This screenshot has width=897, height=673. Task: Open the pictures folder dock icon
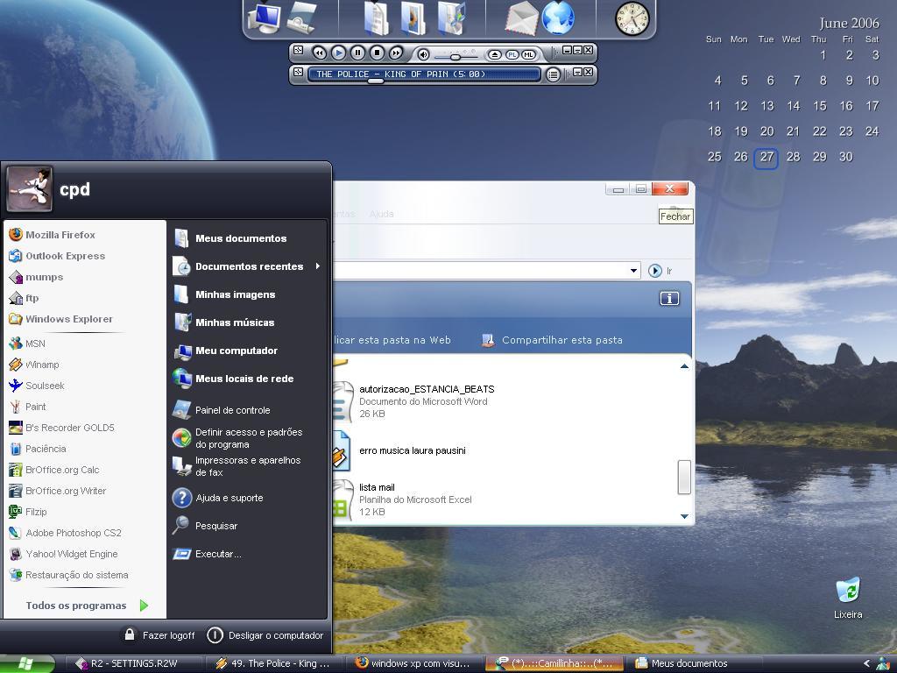pos(413,18)
